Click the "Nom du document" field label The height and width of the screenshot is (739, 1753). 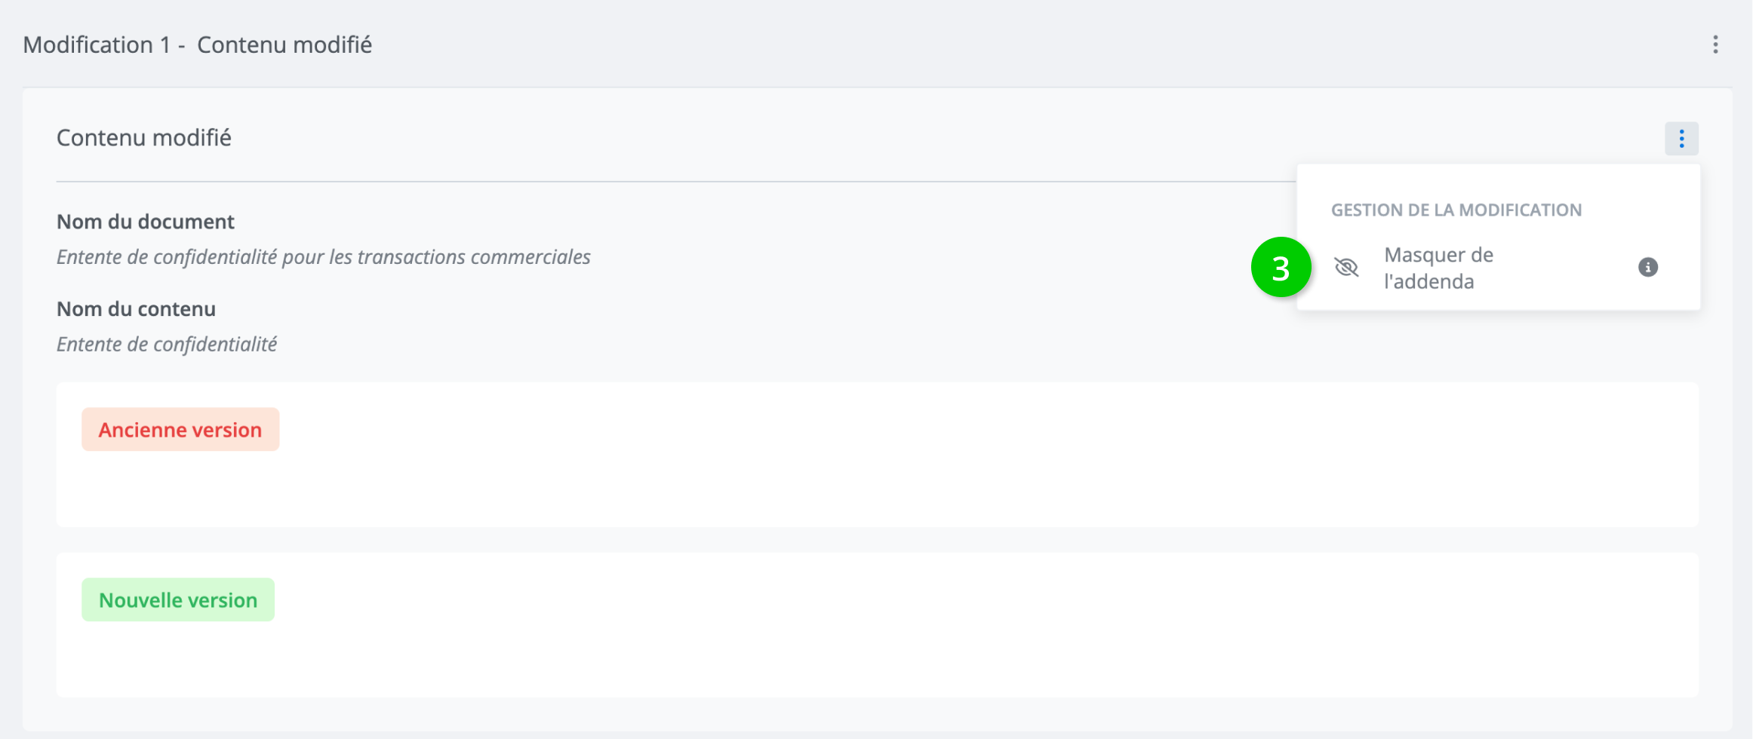(146, 222)
